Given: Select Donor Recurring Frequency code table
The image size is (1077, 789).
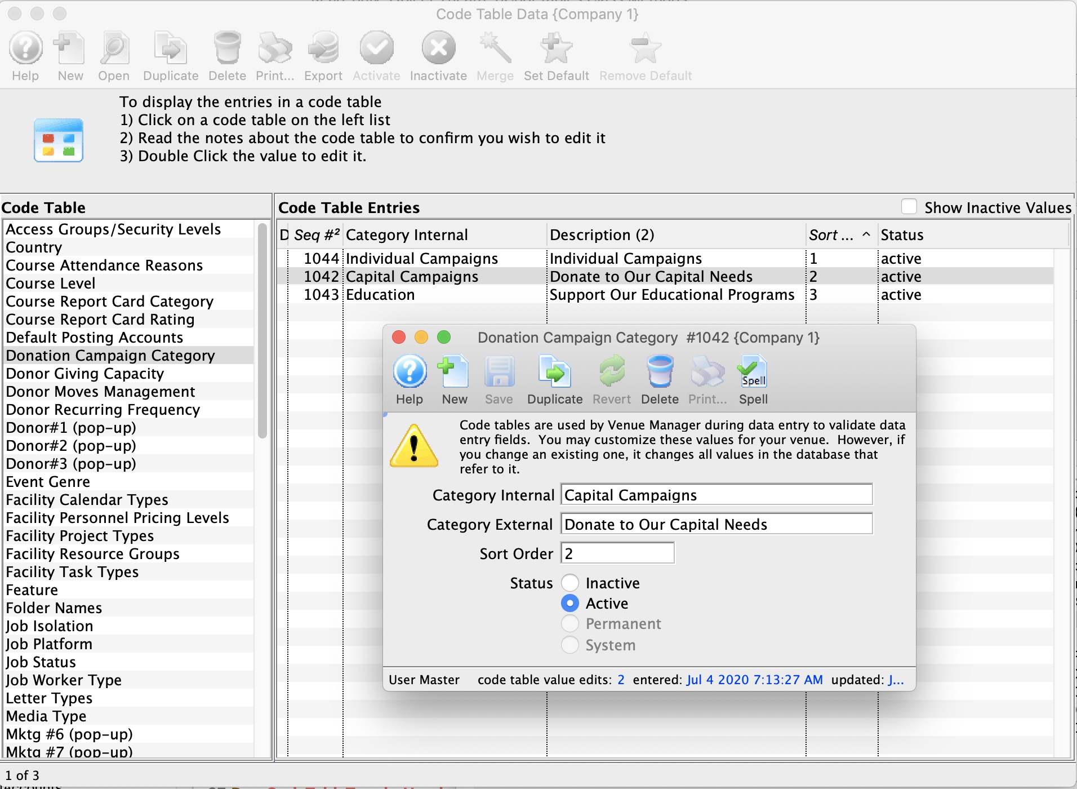Looking at the screenshot, I should click(x=128, y=410).
